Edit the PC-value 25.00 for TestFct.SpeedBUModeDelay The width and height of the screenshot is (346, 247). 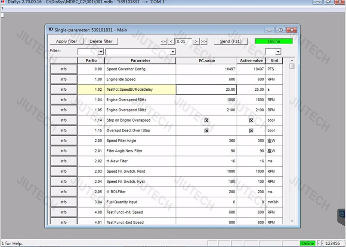point(206,89)
